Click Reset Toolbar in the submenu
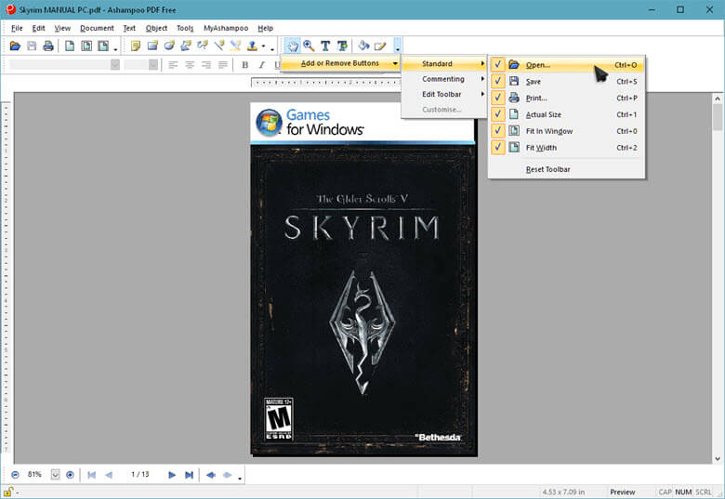Viewport: 725px width, 499px height. click(x=547, y=169)
